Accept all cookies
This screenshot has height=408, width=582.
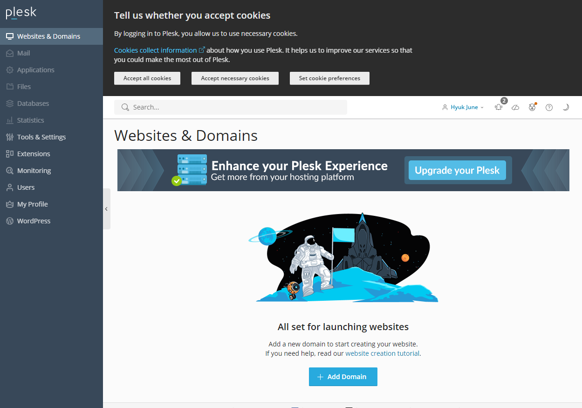point(147,78)
